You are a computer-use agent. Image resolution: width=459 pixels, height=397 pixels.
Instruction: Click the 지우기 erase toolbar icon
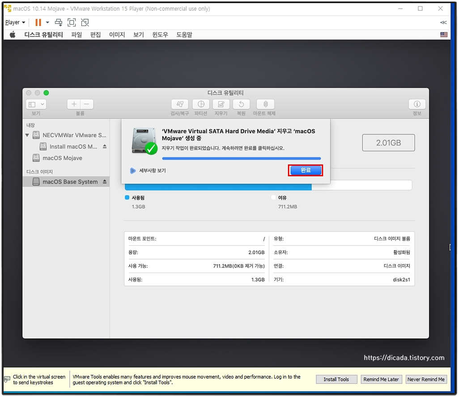221,104
